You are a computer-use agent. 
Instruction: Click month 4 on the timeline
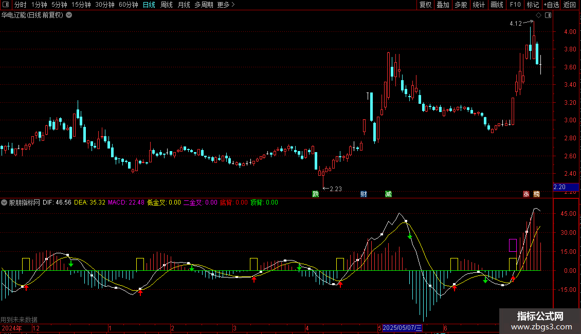pyautogui.click(x=307, y=328)
